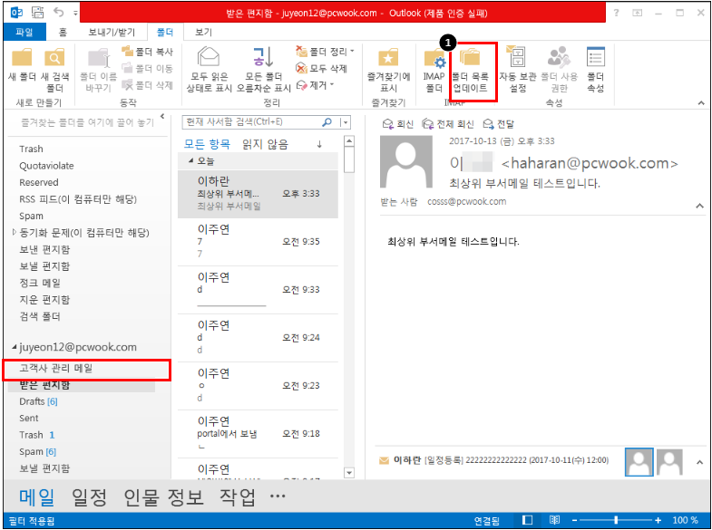Click the second contact thumbnail in people pane

click(669, 462)
